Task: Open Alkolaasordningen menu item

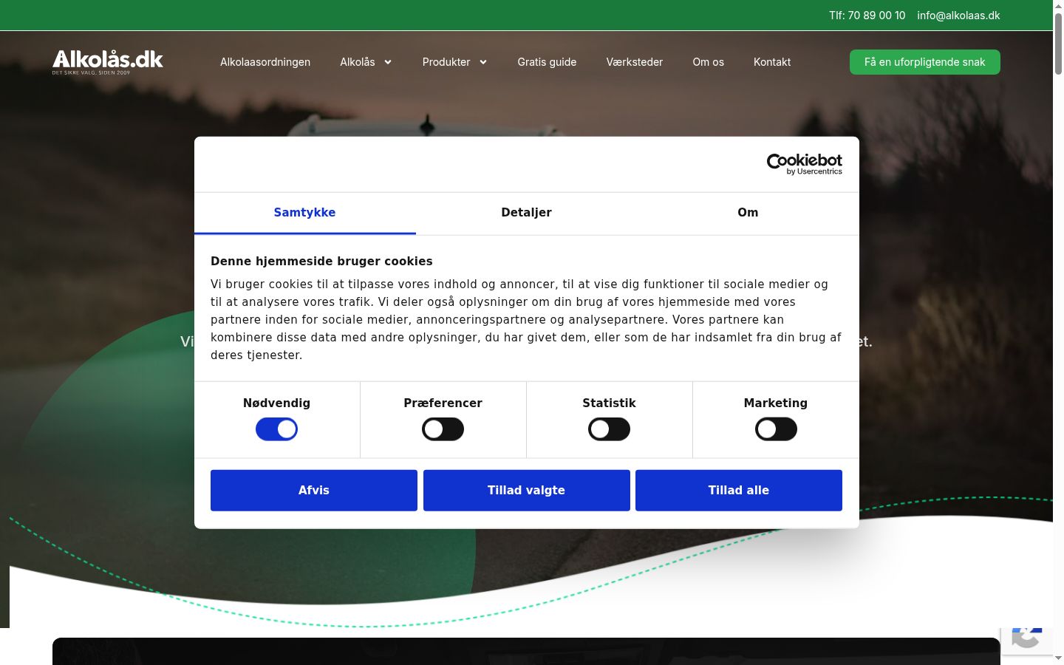Action: coord(265,62)
